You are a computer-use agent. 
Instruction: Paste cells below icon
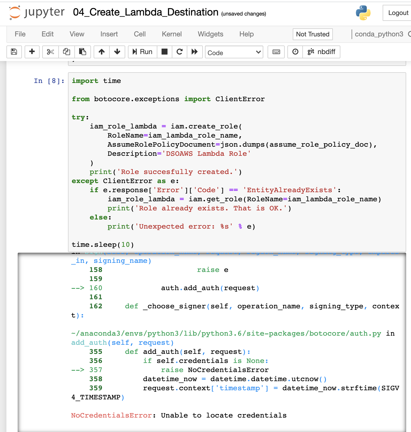82,52
